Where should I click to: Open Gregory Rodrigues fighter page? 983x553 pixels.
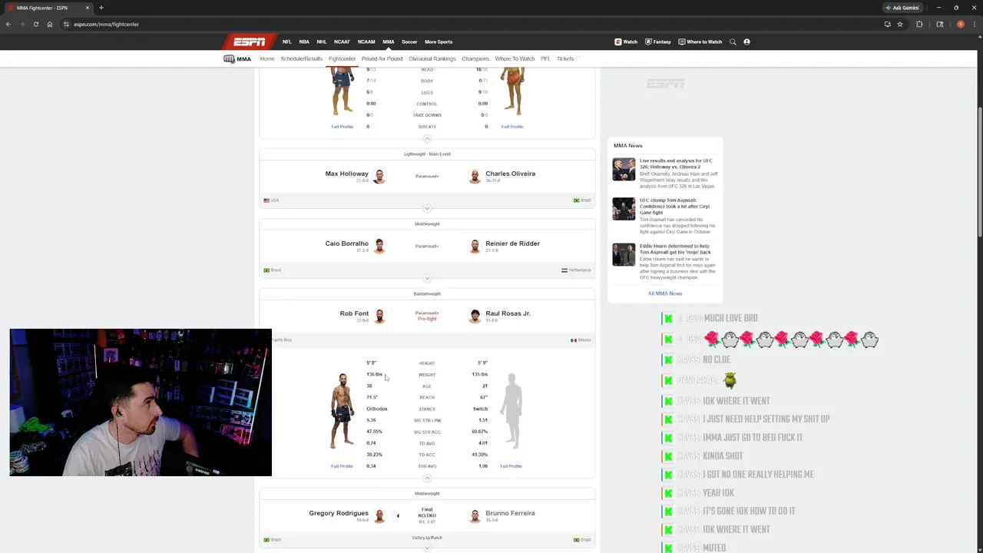(x=339, y=513)
